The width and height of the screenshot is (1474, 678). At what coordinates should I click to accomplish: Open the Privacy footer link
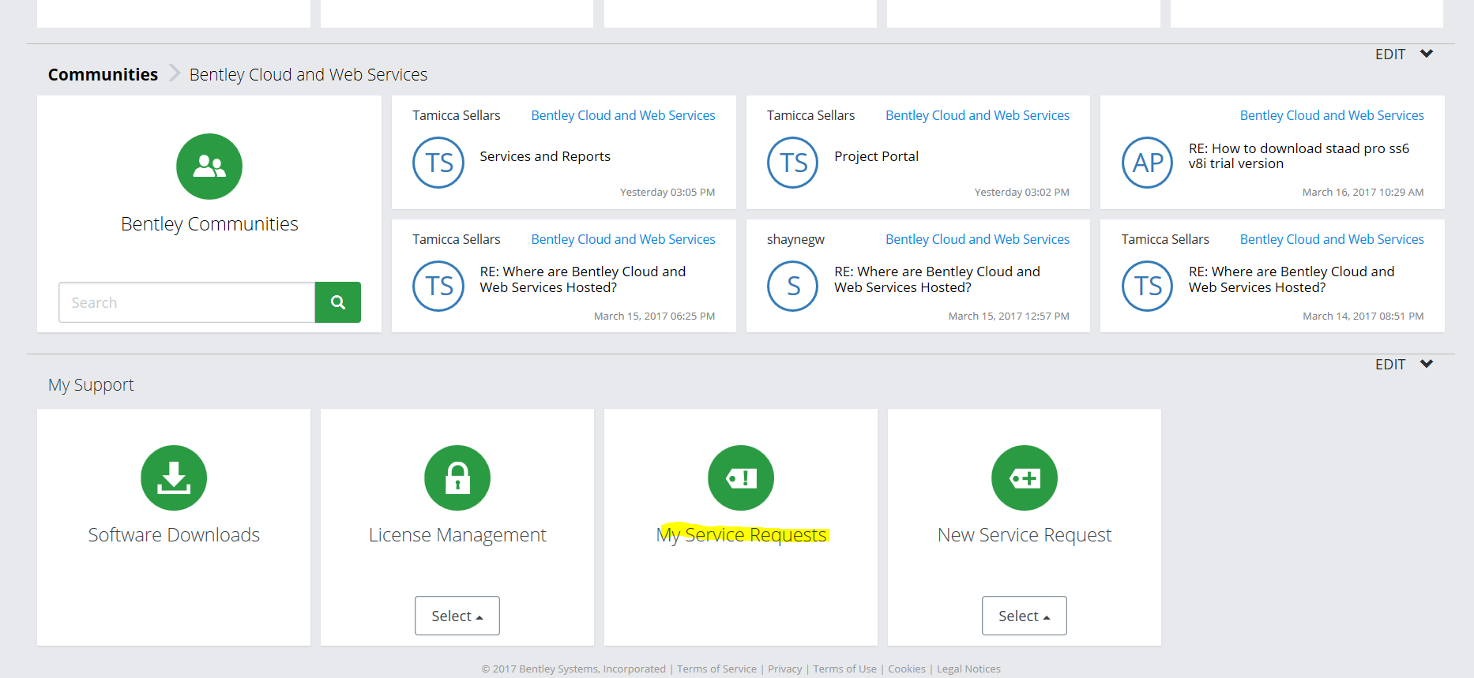tap(784, 669)
